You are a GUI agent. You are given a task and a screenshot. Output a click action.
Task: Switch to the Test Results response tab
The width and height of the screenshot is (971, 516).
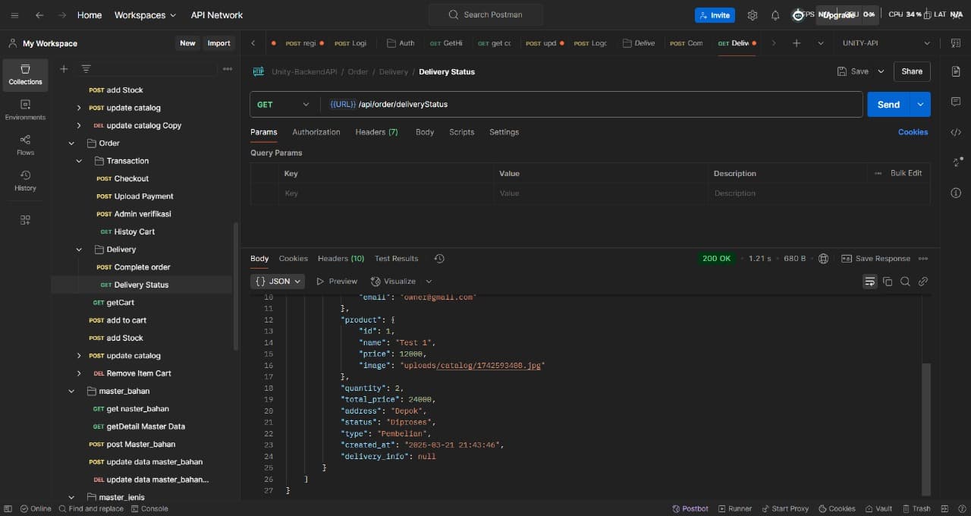point(396,259)
